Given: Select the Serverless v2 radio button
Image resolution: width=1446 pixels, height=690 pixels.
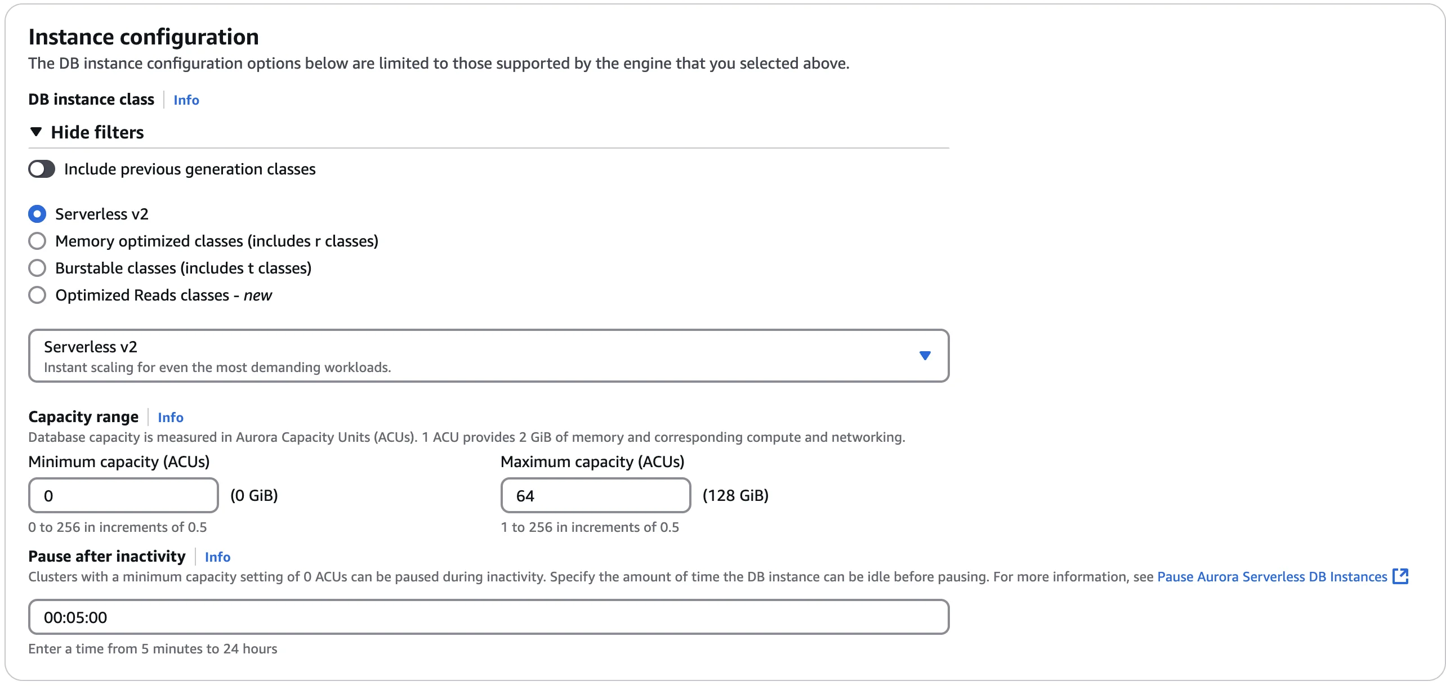Looking at the screenshot, I should pyautogui.click(x=37, y=214).
